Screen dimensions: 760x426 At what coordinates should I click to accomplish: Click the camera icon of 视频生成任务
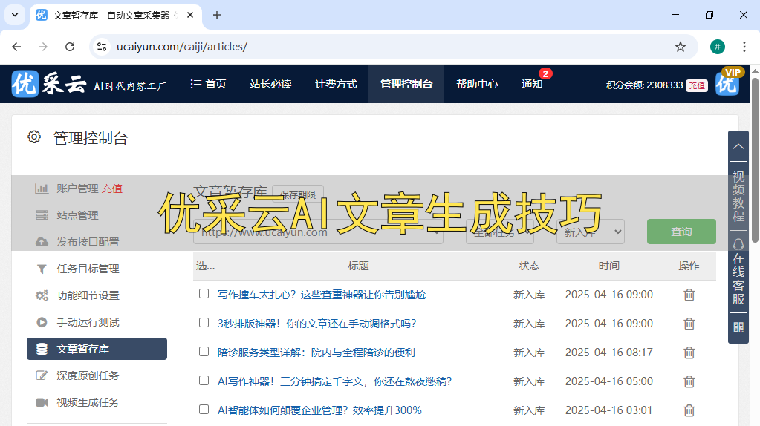coord(42,402)
